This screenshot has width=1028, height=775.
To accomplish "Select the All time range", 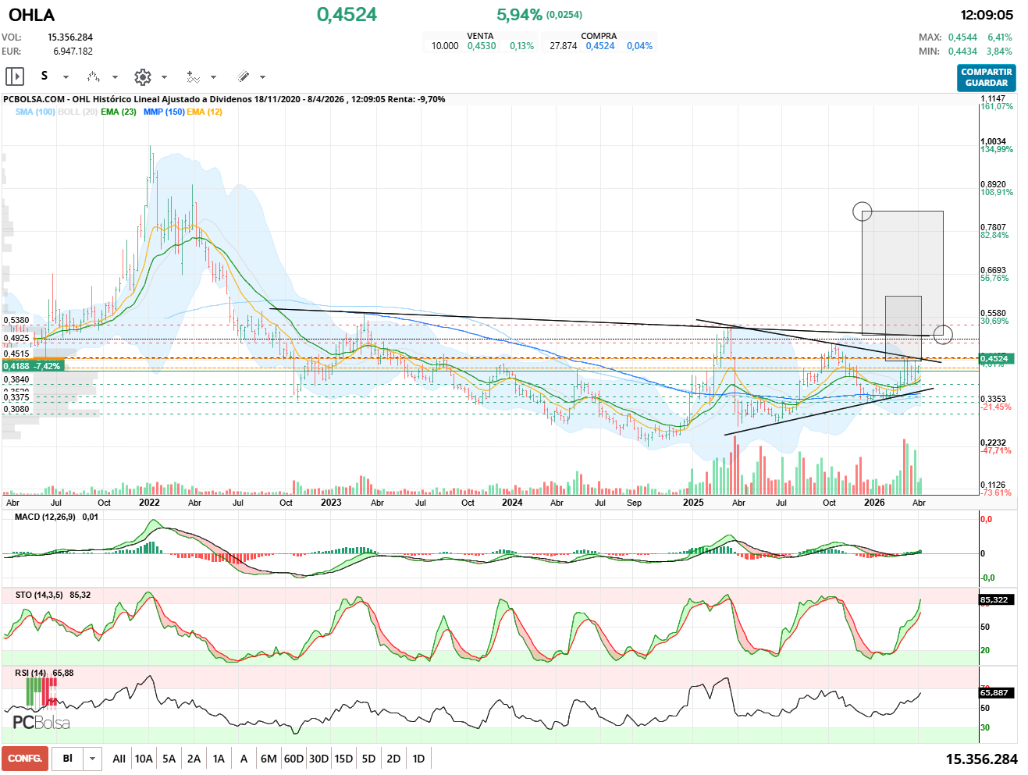I will pos(119,759).
